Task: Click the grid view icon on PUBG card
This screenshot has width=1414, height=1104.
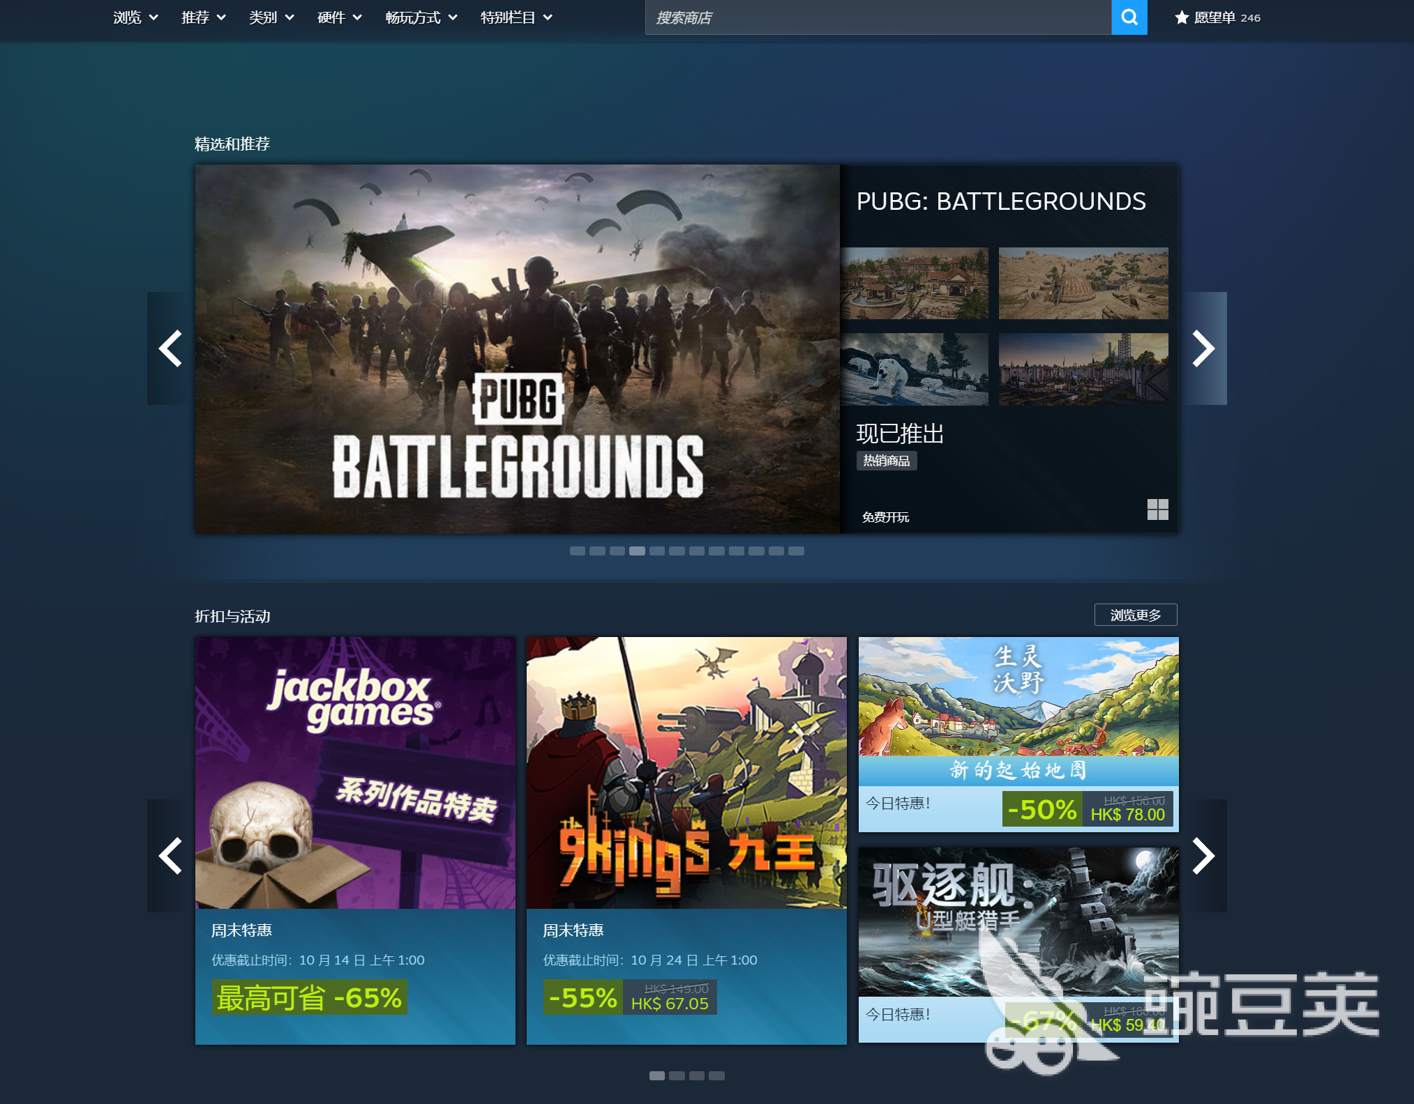Action: 1158,511
